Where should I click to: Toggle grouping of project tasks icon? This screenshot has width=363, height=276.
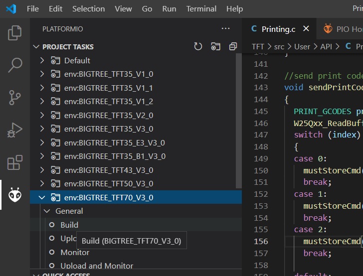[x=215, y=46]
